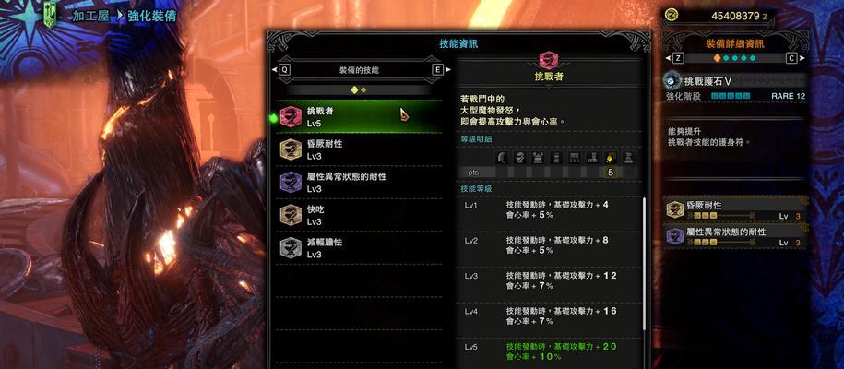Image resolution: width=844 pixels, height=369 pixels.
Task: Click the chest armor slot icon
Action: pyautogui.click(x=539, y=158)
